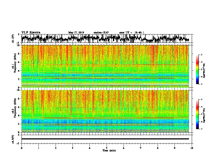The height and width of the screenshot is (166, 216).
Task: Click the "ch.1(V)" waveform axis label
Action: (13, 39)
